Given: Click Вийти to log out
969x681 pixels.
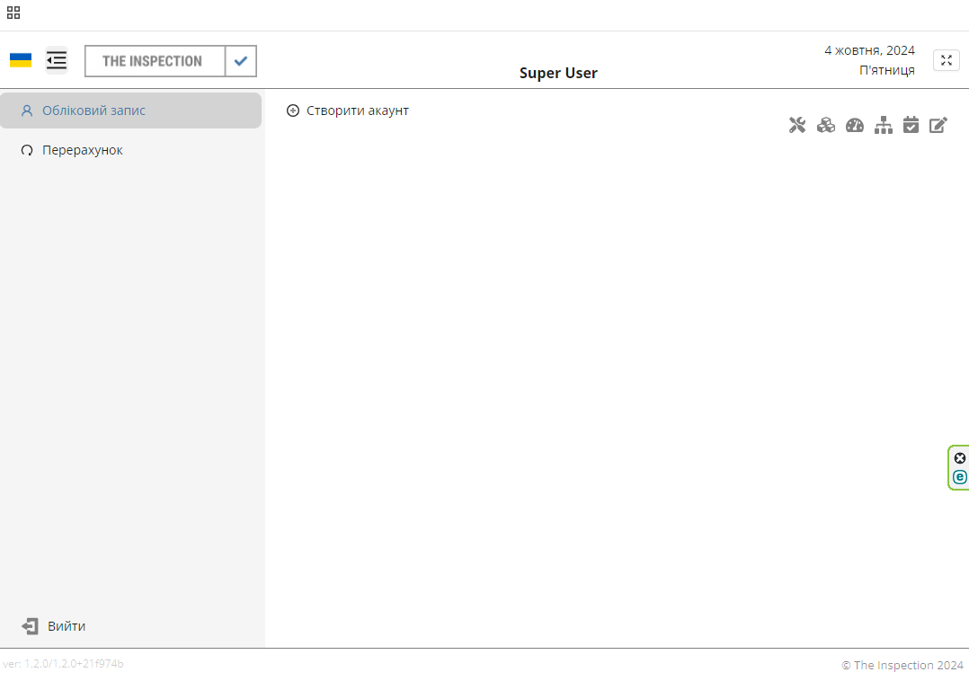Looking at the screenshot, I should click(66, 626).
